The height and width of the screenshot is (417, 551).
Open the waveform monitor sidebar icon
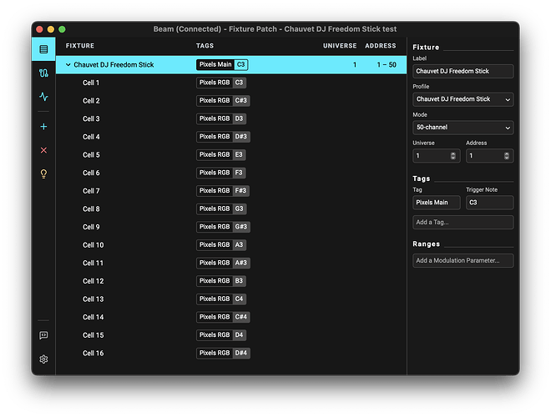[43, 97]
